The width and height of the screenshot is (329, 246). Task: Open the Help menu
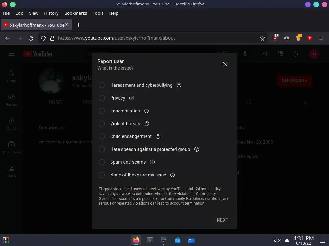coord(113,13)
